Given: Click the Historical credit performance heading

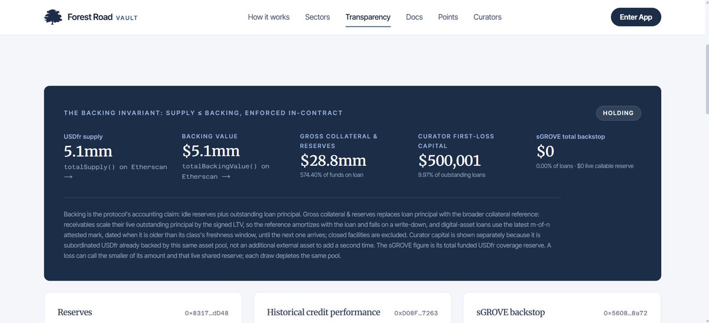Looking at the screenshot, I should [323, 312].
